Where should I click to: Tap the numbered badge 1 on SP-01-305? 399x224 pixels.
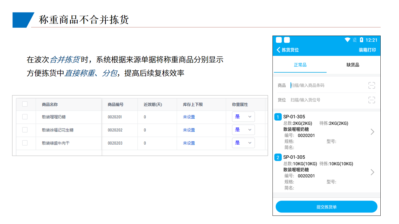278,117
